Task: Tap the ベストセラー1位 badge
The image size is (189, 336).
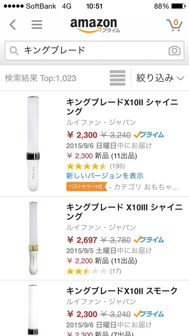Action: 86,187
